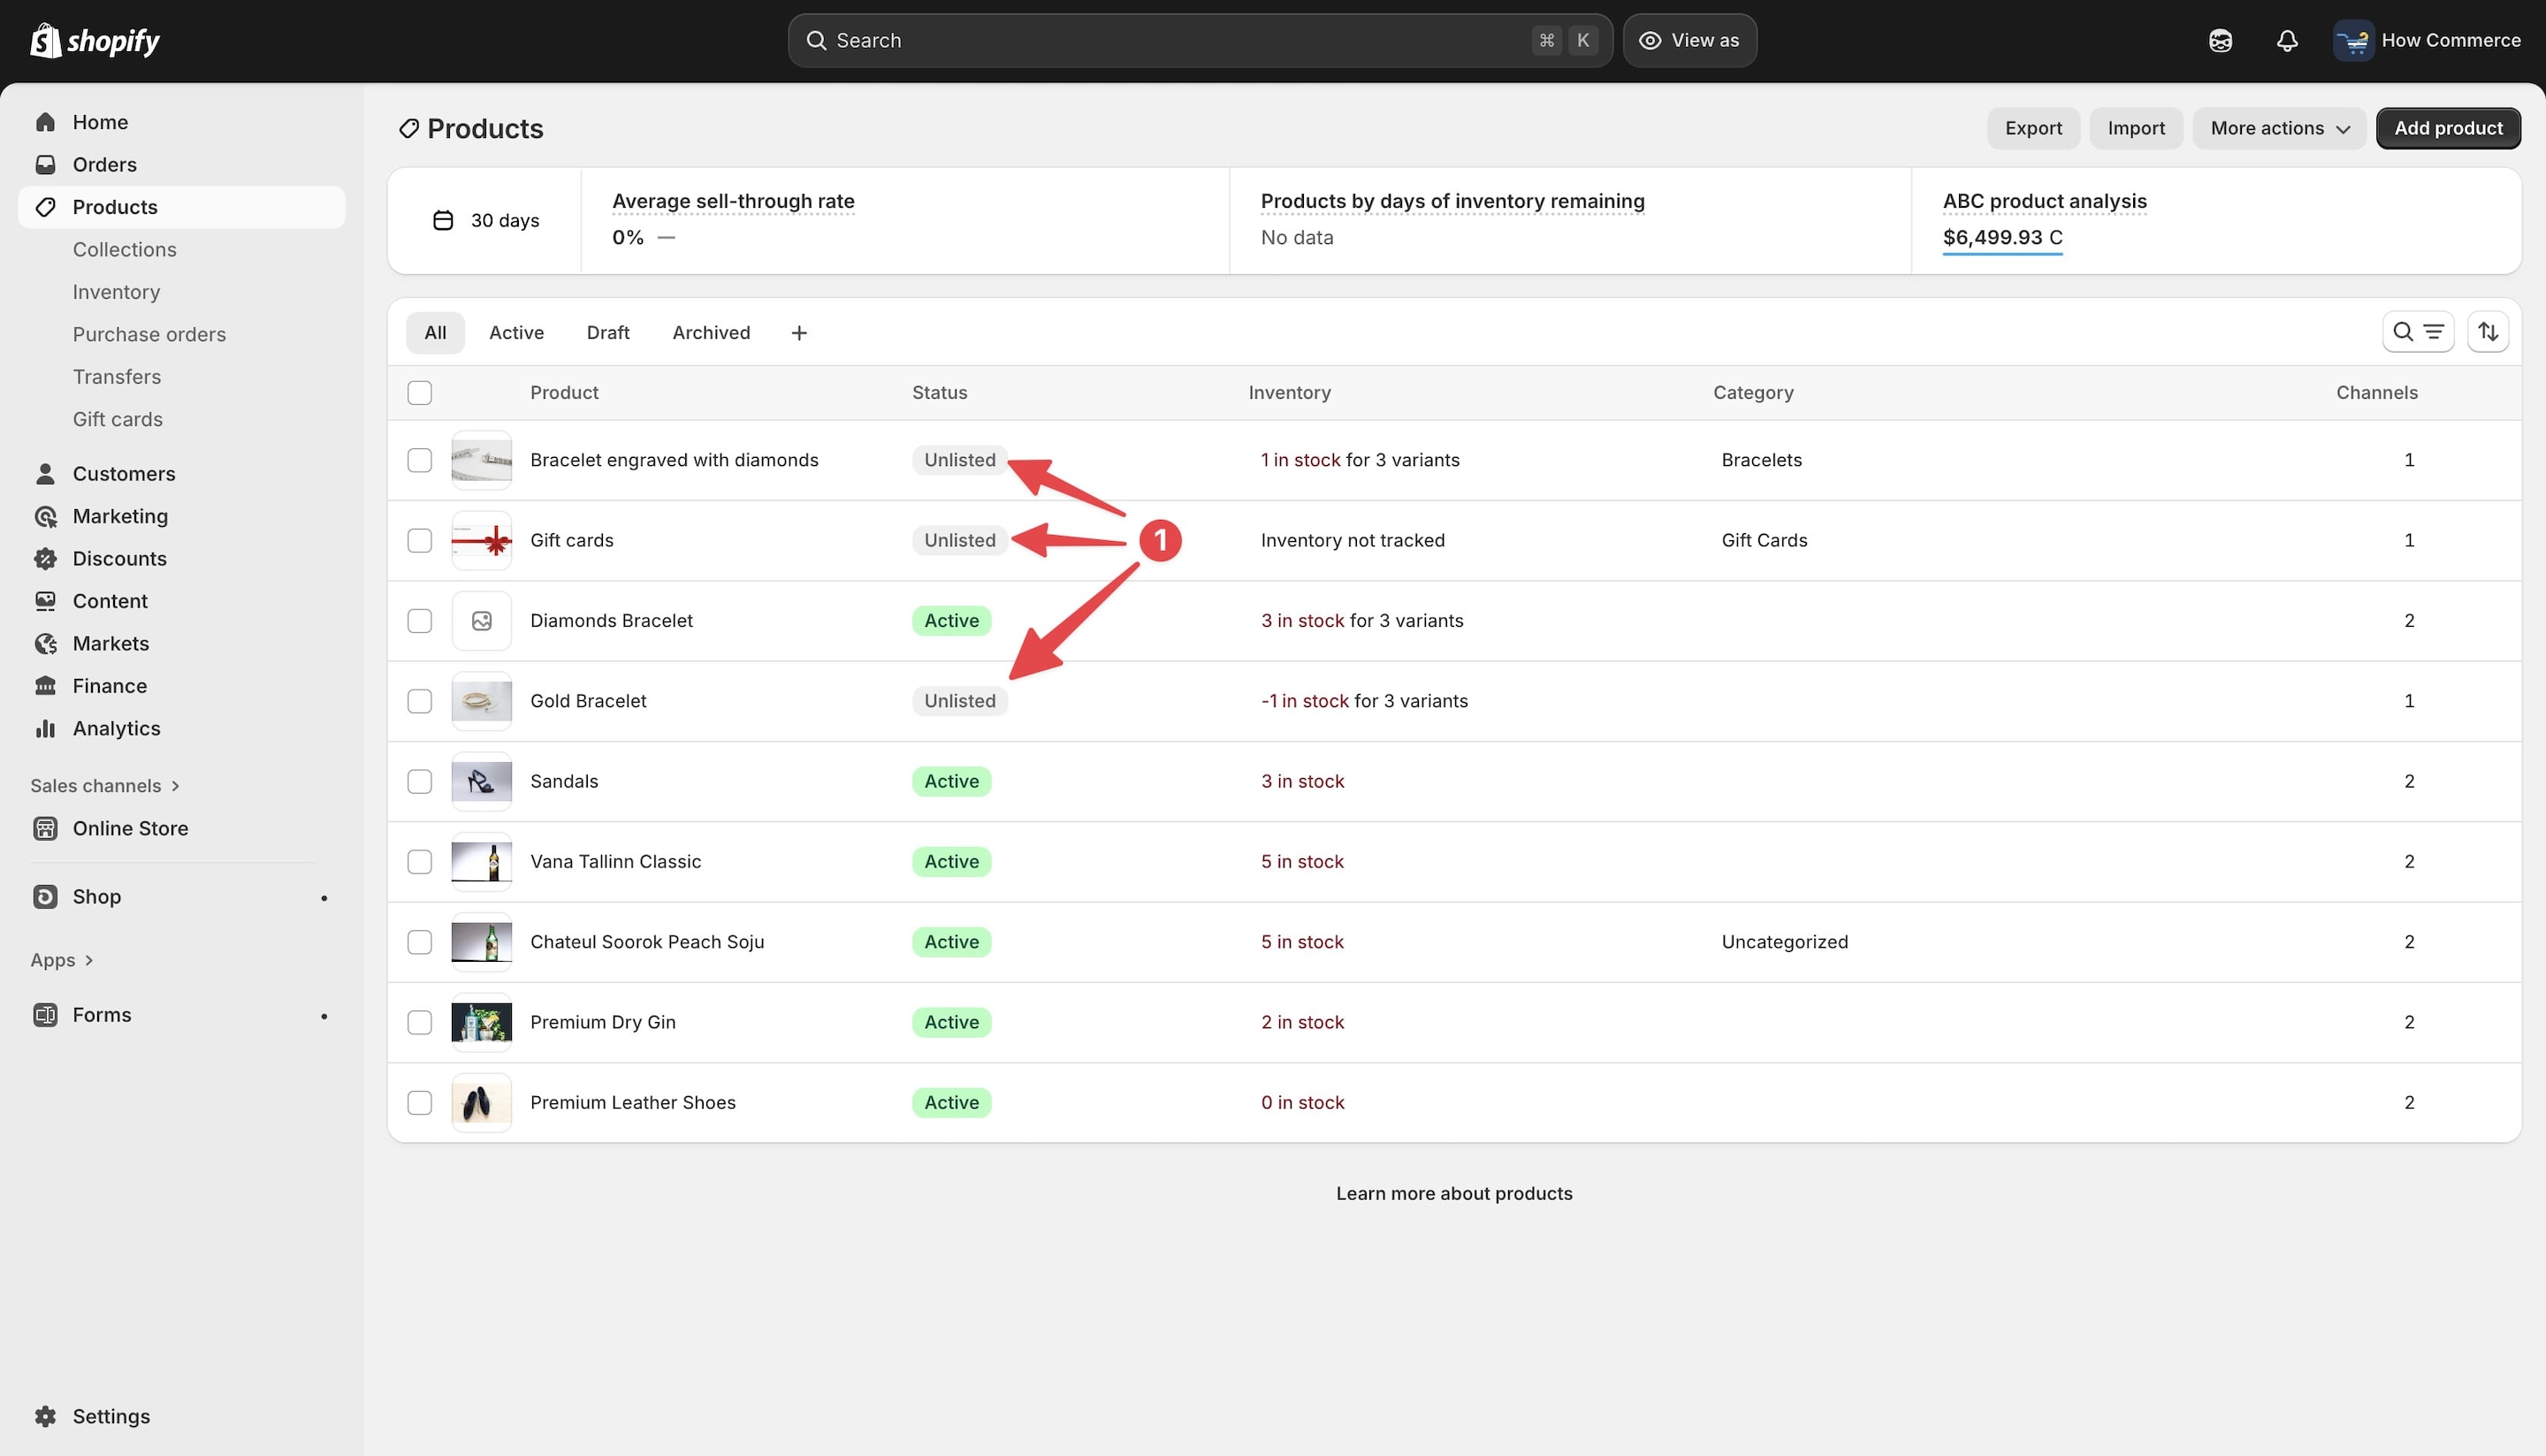Open the $6,499.93 C ABC analysis link

(2002, 238)
